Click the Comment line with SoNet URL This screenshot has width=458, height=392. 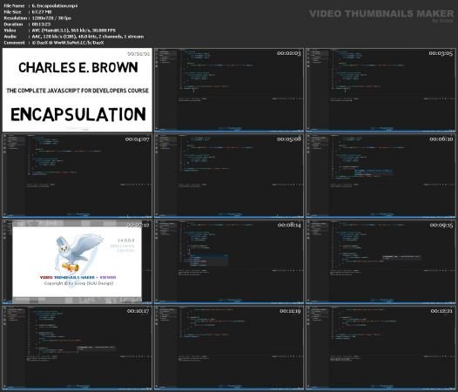point(54,43)
